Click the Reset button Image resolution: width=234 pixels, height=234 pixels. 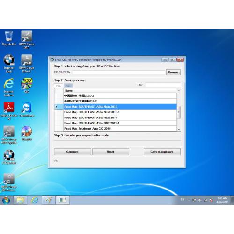click(110, 152)
